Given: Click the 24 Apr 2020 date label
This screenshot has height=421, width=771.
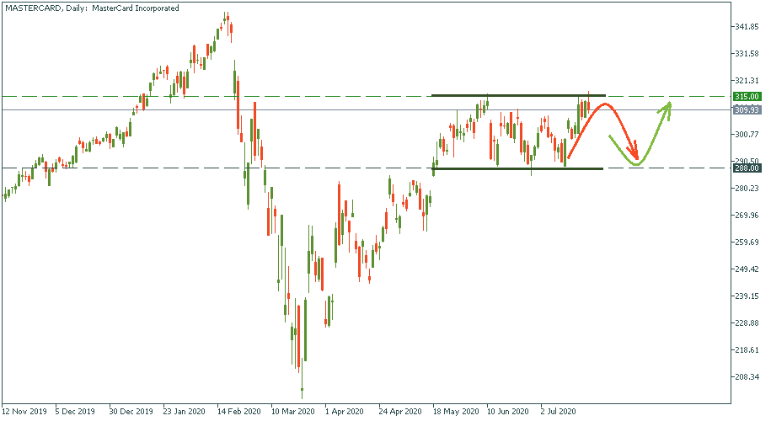Looking at the screenshot, I should click(x=399, y=413).
